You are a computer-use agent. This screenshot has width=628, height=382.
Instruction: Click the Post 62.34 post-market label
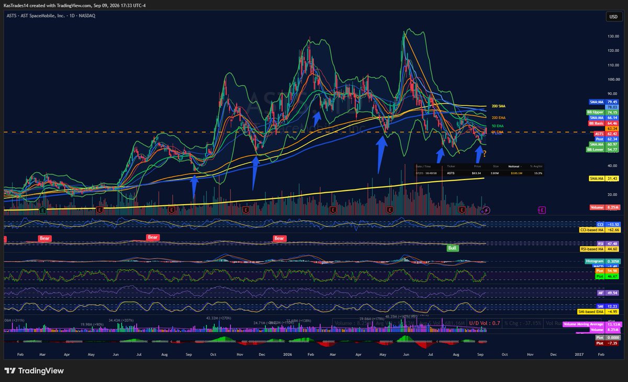tap(607, 139)
